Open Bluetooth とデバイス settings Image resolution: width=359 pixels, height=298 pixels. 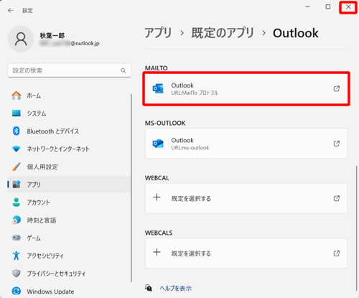(x=69, y=131)
